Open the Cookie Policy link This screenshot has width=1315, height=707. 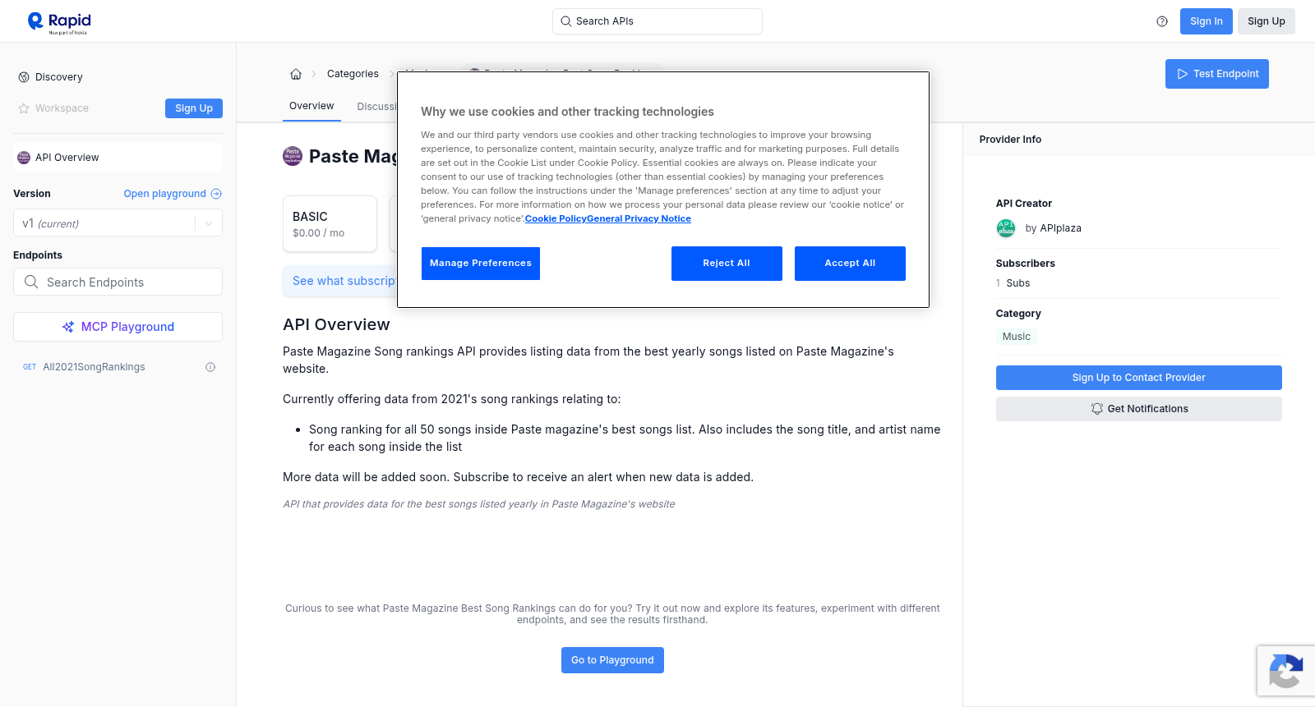pos(556,218)
